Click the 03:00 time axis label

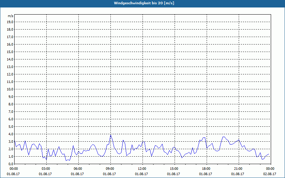coord(47,169)
